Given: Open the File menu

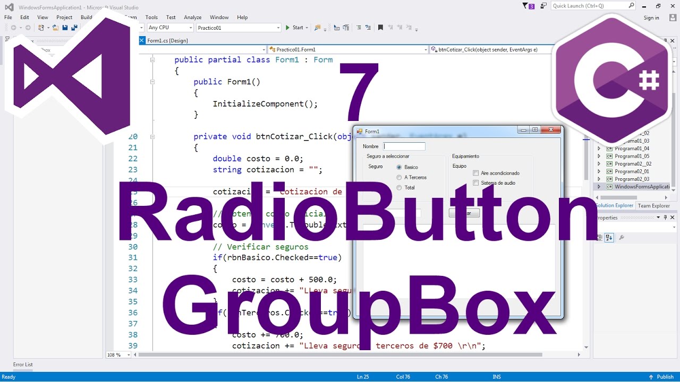Looking at the screenshot, I should 8,18.
